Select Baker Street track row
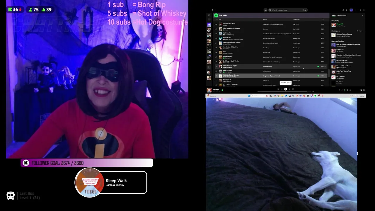The image size is (375, 211). pyautogui.click(x=271, y=81)
